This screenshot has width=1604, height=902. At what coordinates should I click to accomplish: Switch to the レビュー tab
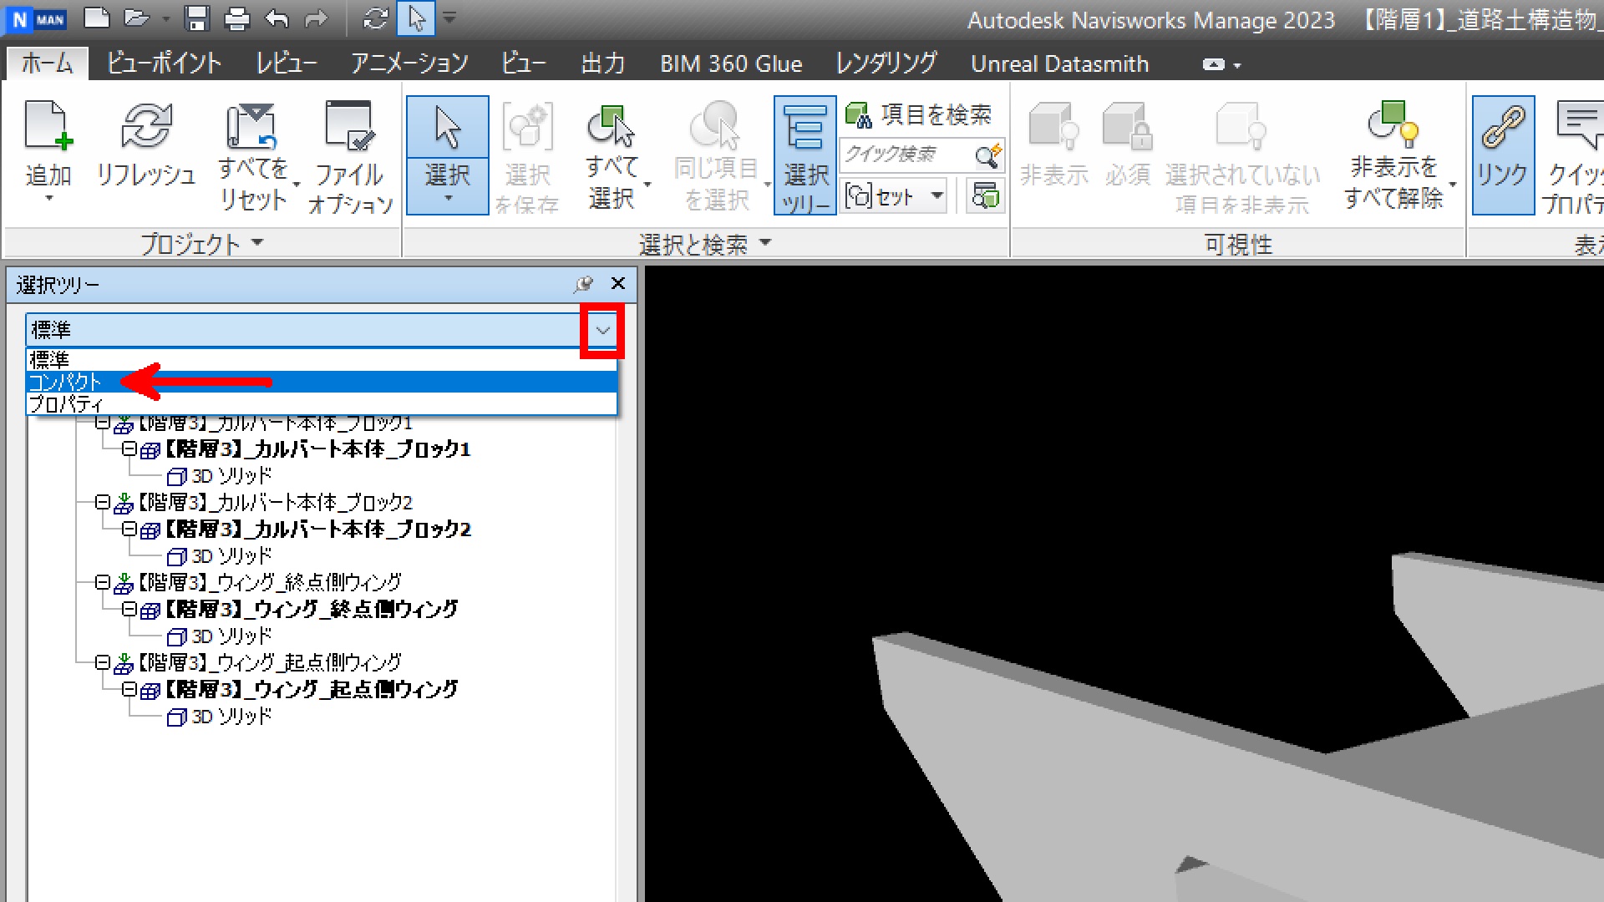tap(287, 63)
